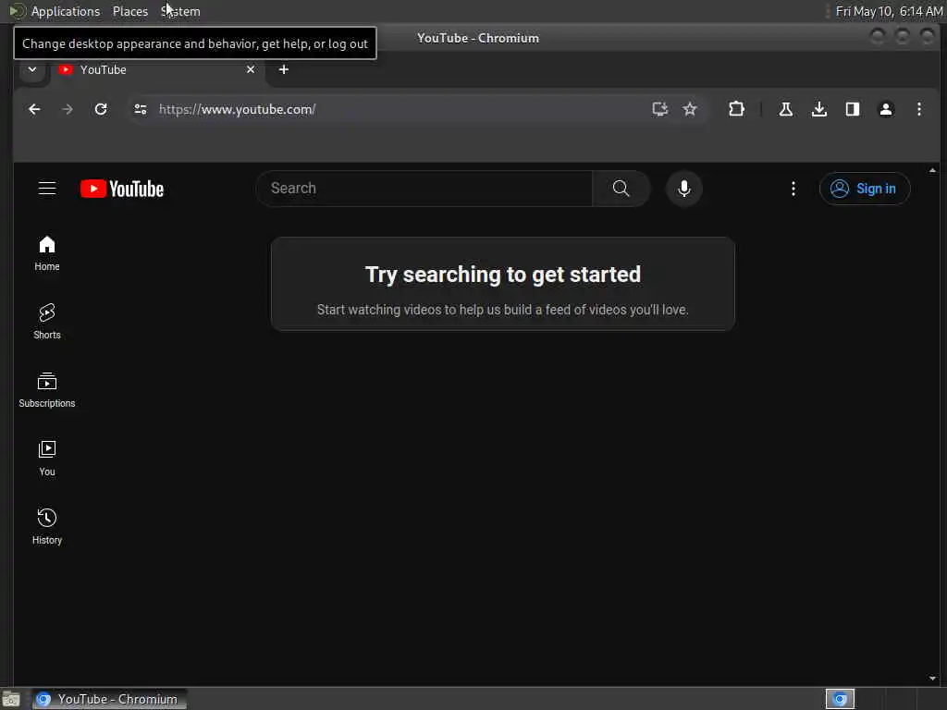The image size is (947, 710).
Task: Go to Home in sidebar
Action: [47, 253]
